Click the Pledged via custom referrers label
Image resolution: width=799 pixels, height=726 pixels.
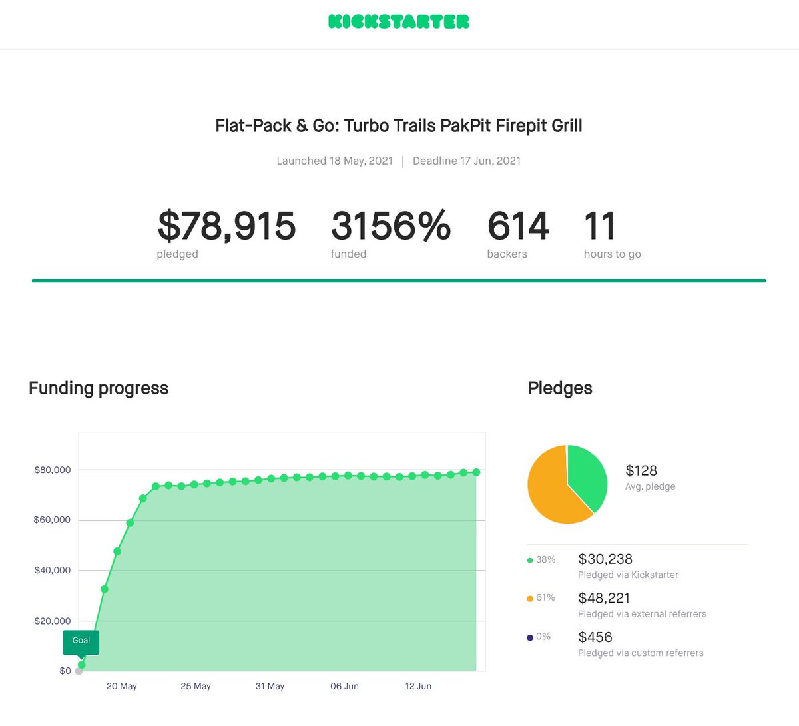(x=641, y=653)
